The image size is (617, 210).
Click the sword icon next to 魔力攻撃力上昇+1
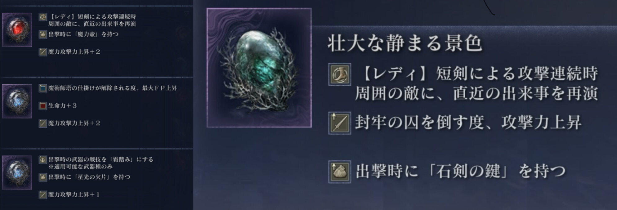point(43,195)
